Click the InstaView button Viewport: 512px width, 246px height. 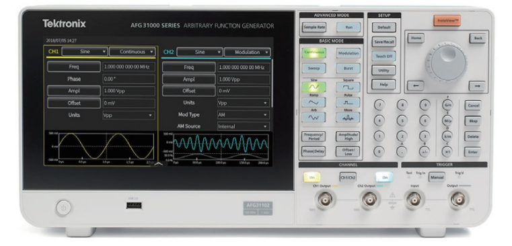coord(447,21)
